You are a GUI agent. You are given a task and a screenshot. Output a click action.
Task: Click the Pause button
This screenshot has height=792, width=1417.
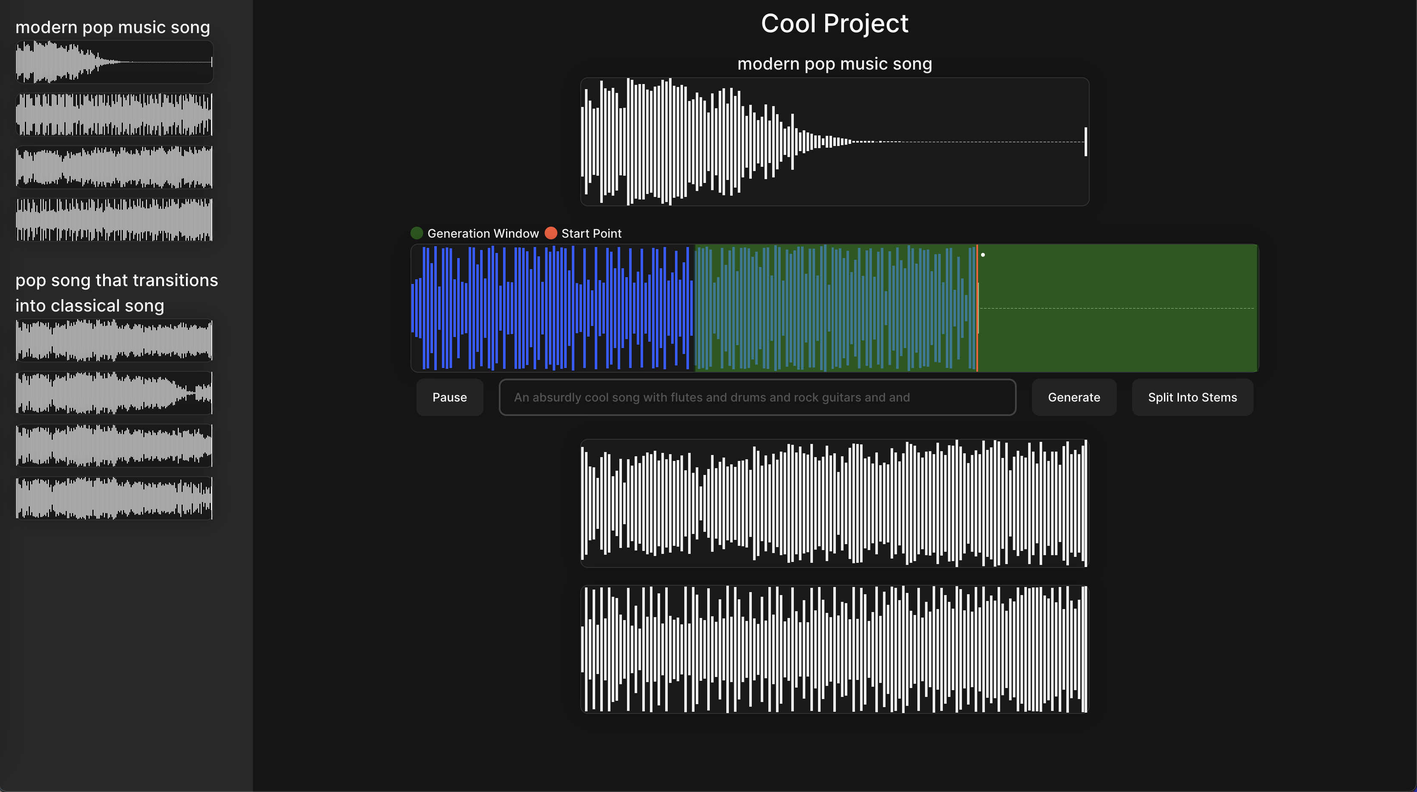coord(450,397)
